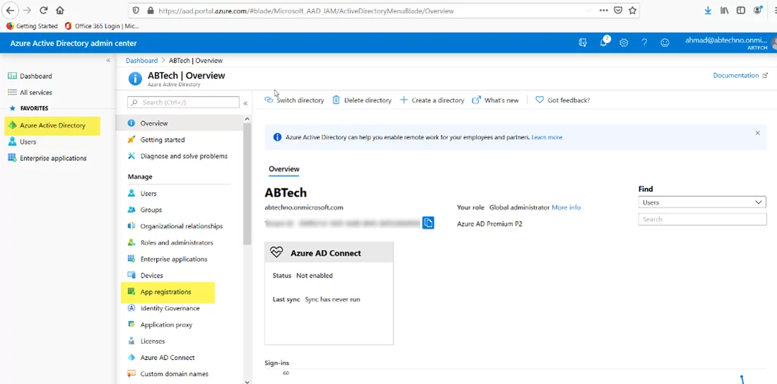Open Users favorite in left sidebar
777x384 pixels.
(x=23, y=142)
